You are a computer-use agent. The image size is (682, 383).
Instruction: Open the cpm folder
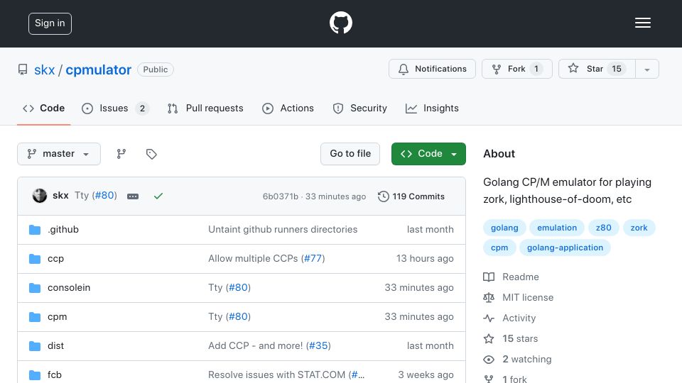pos(57,316)
